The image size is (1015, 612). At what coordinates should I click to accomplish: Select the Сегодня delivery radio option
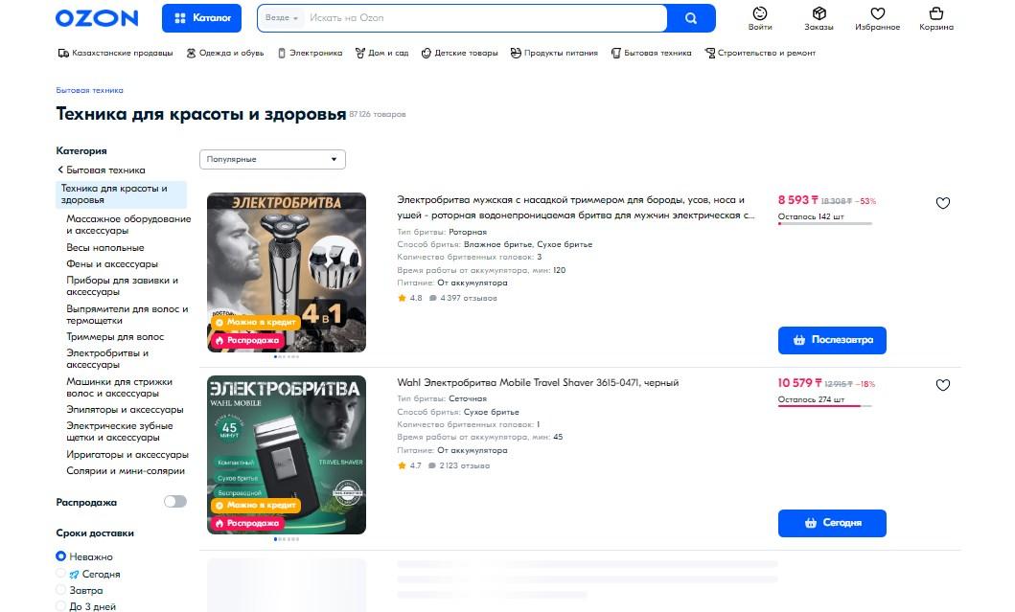tap(60, 574)
